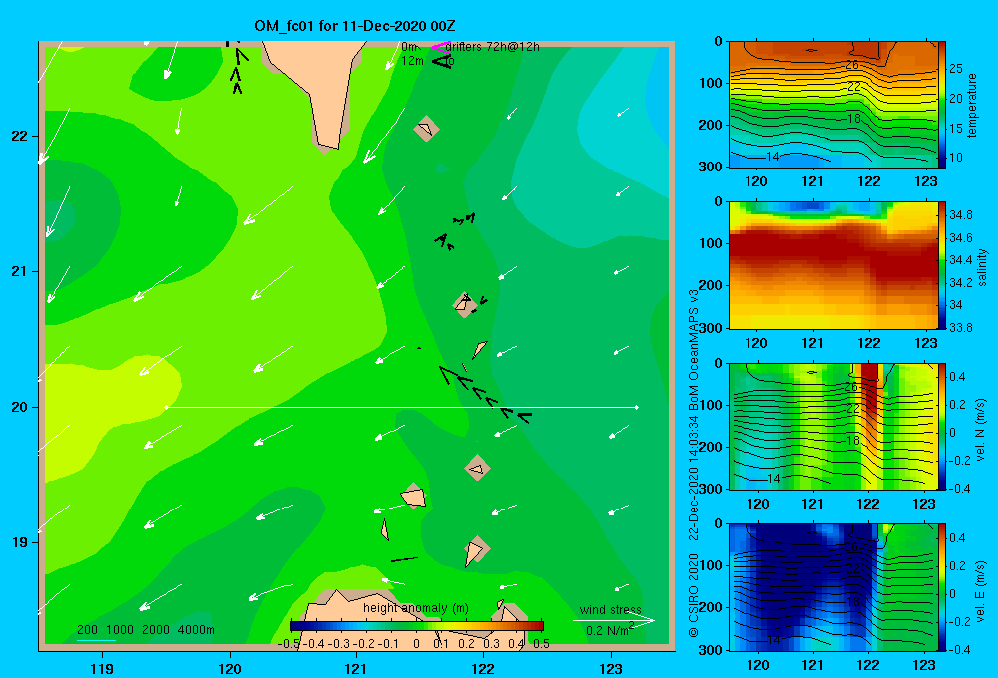This screenshot has height=678, width=998.
Task: Click the '123' longitude label under vel. E plot
Action: coord(924,665)
